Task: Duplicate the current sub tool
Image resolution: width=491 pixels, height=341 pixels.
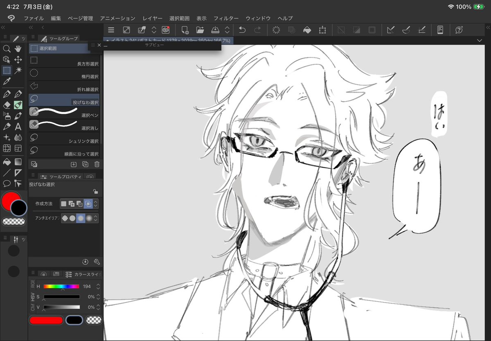Action: 85,164
